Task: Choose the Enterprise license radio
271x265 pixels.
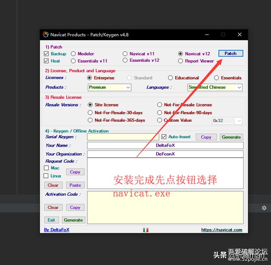Action: click(x=89, y=78)
